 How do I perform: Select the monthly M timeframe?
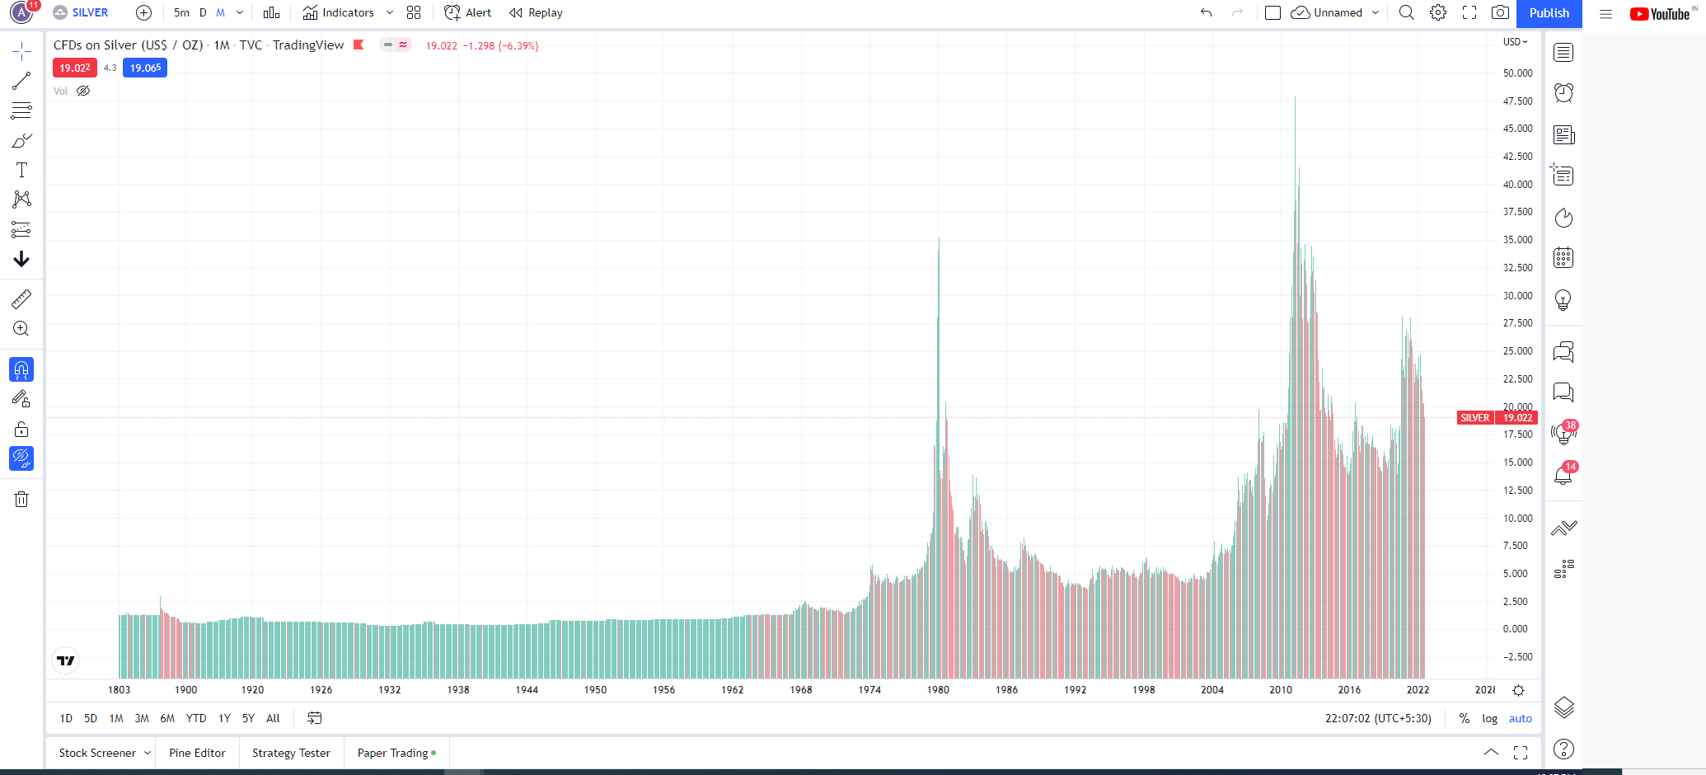click(220, 12)
